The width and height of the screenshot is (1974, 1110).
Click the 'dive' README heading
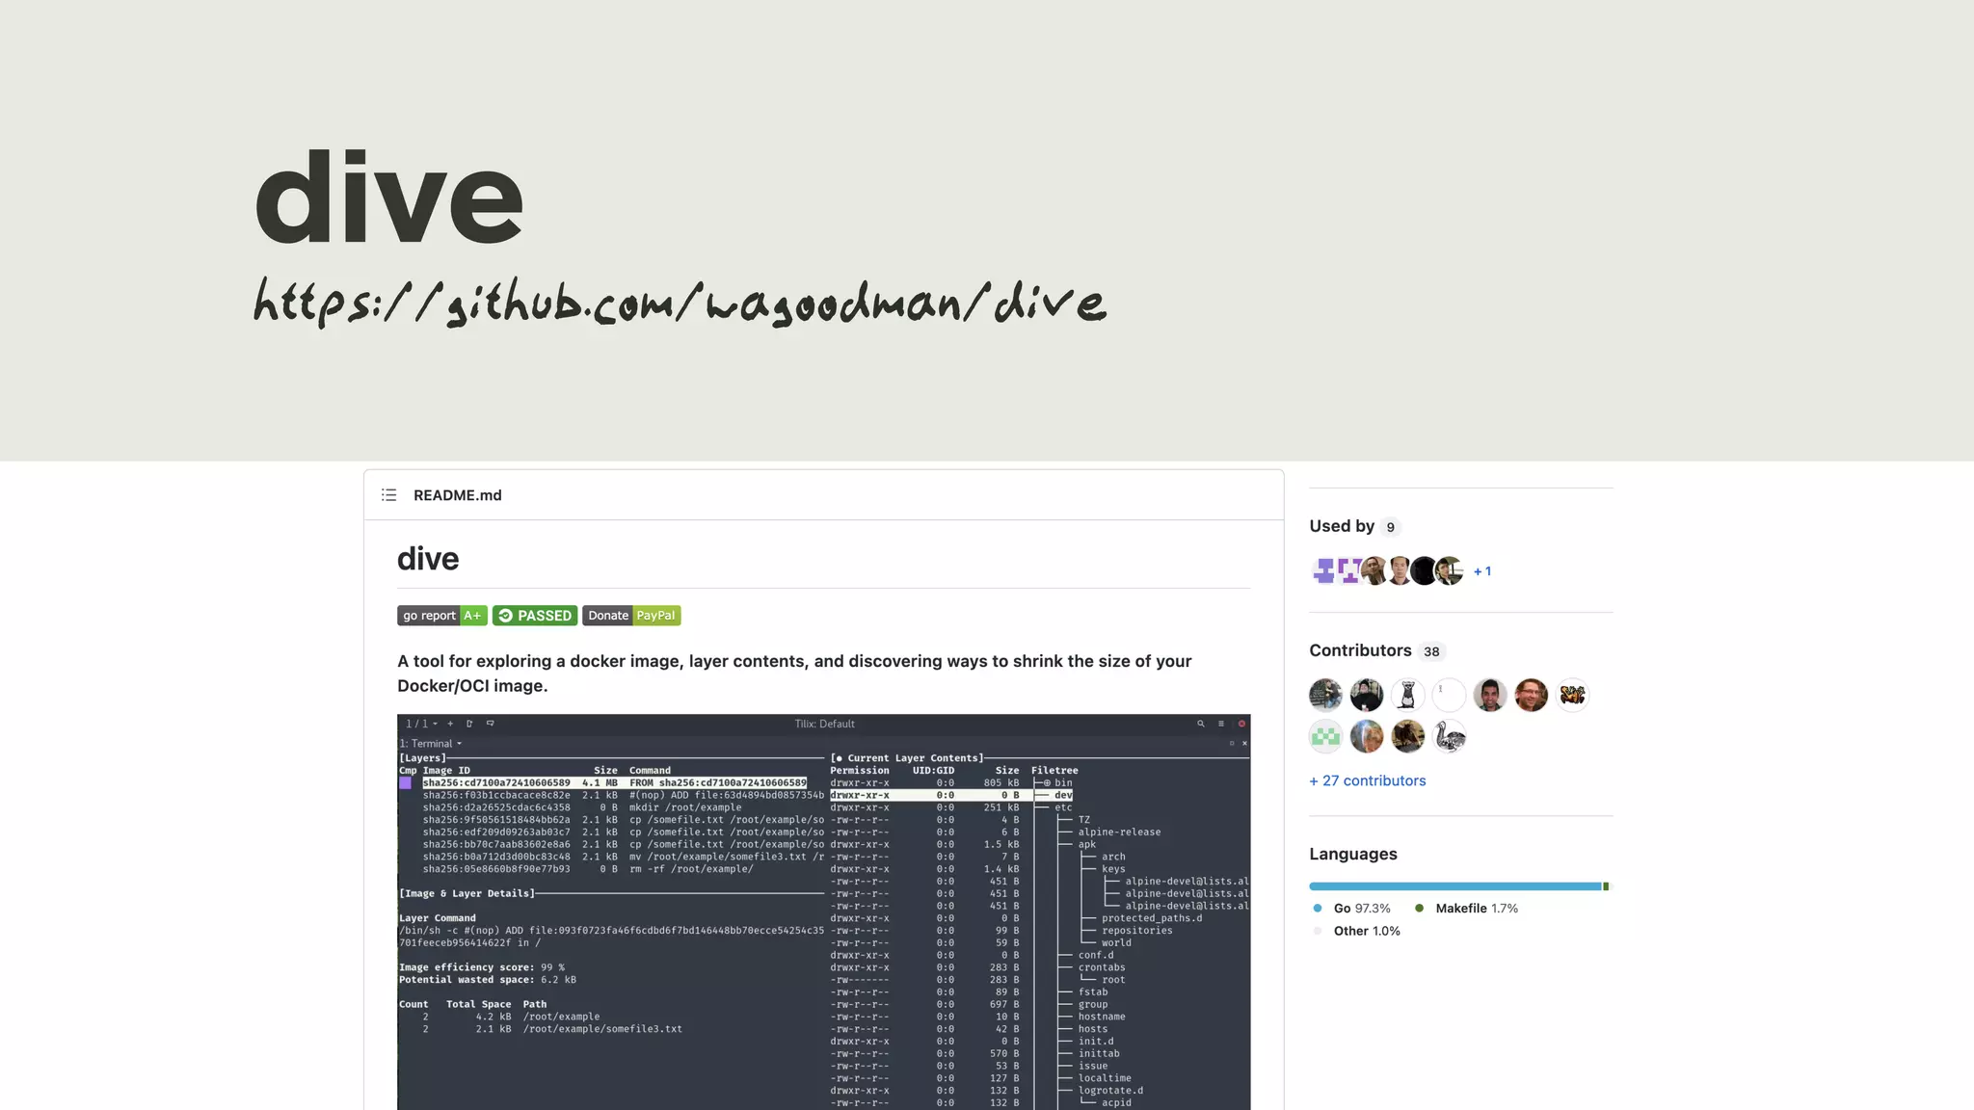[428, 559]
